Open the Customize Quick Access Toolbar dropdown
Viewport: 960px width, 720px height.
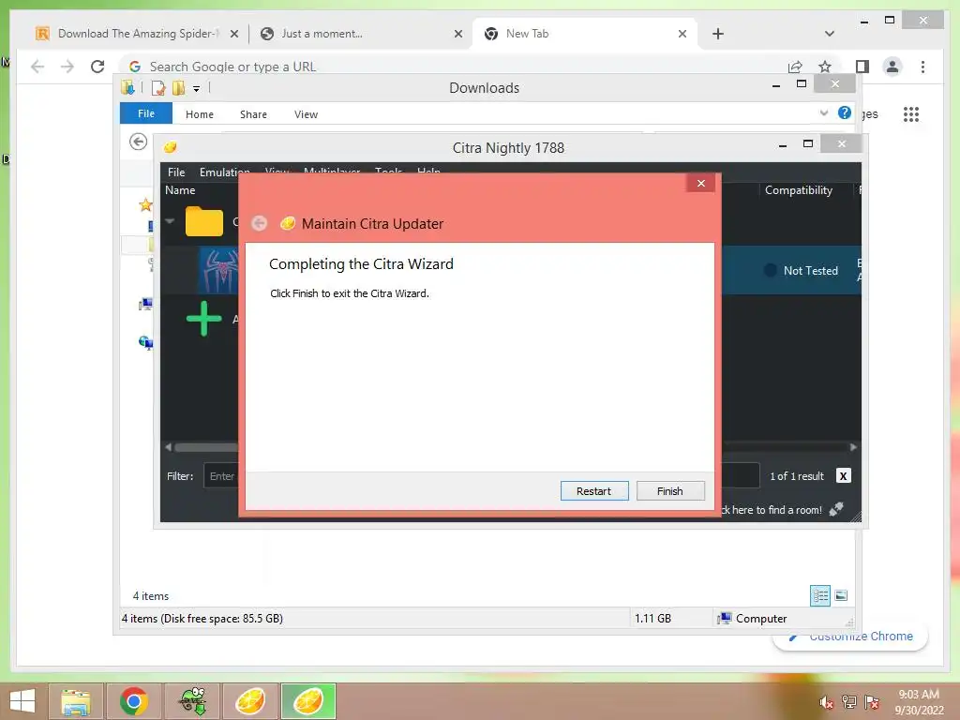[x=197, y=89]
